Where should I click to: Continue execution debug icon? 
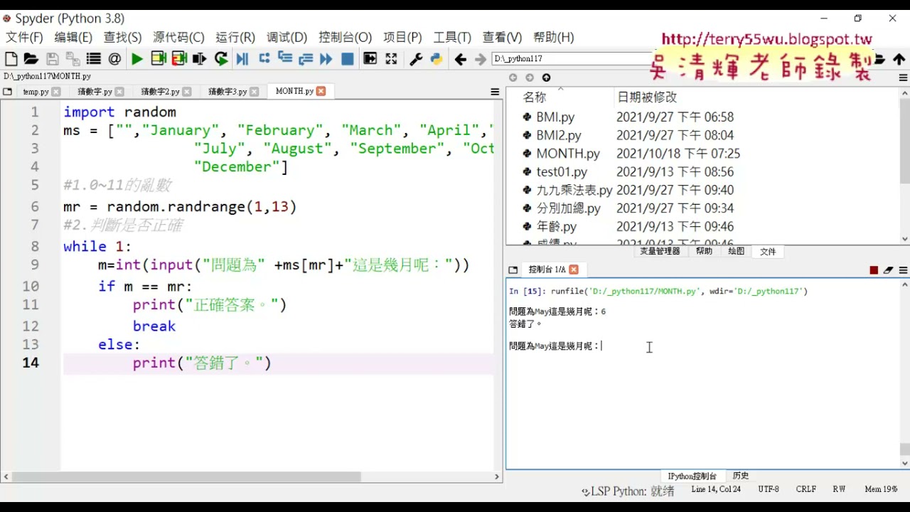[x=326, y=59]
